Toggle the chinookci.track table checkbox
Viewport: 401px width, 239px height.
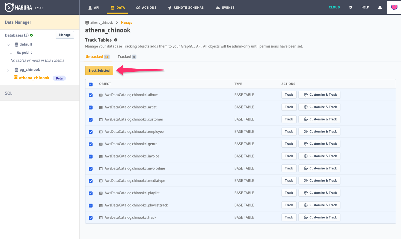pos(91,218)
